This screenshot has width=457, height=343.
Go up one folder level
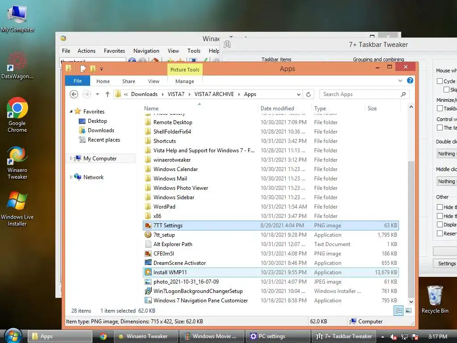click(x=108, y=94)
